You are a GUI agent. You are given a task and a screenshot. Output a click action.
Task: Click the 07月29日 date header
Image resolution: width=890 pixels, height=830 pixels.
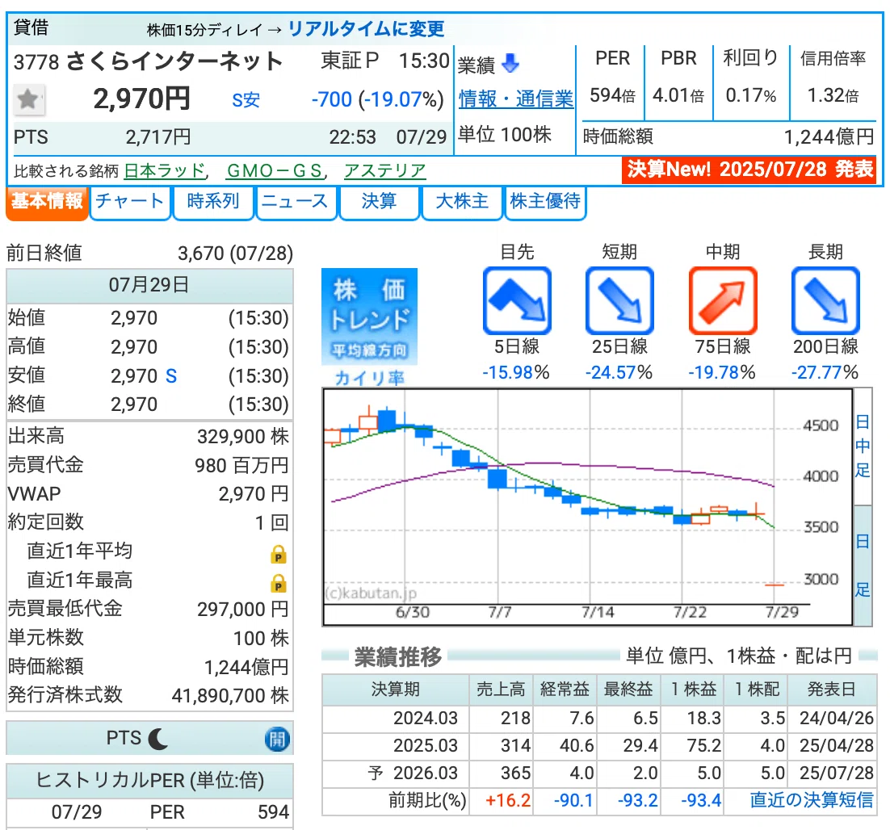(149, 285)
